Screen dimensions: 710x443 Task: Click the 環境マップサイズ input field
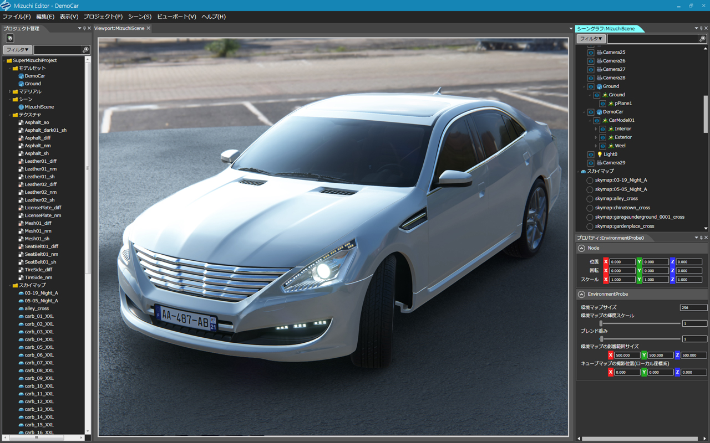(x=693, y=307)
